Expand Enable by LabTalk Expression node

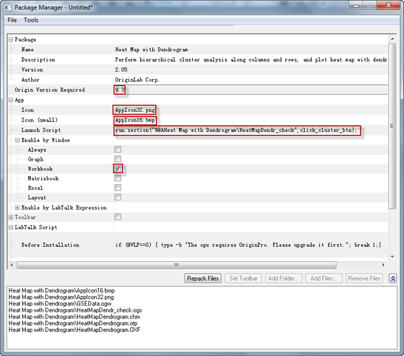[17, 208]
